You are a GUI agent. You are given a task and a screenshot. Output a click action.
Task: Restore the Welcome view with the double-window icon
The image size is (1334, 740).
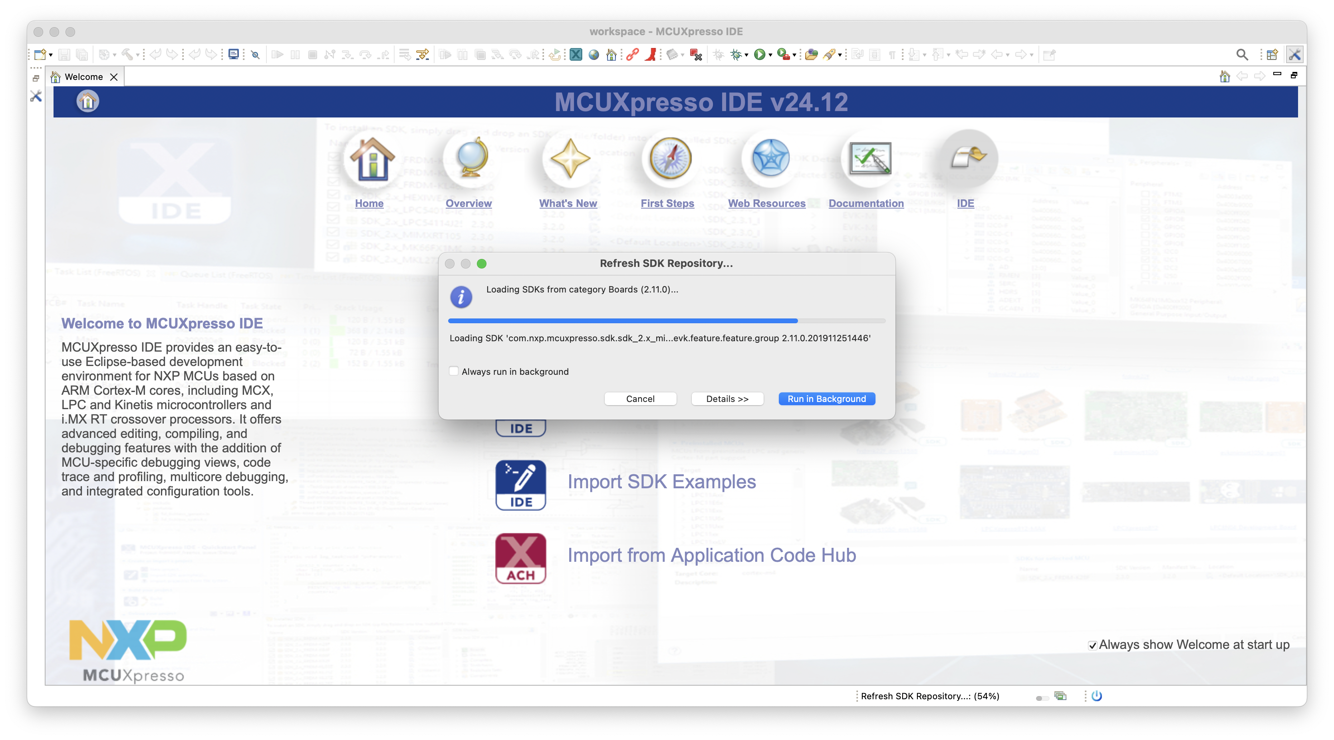(x=1294, y=75)
